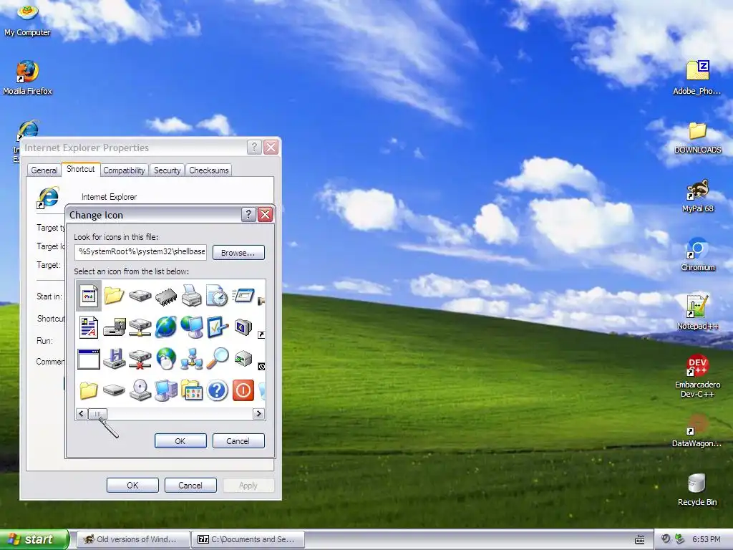
Task: Switch to the Shortcut tab
Action: click(x=80, y=169)
